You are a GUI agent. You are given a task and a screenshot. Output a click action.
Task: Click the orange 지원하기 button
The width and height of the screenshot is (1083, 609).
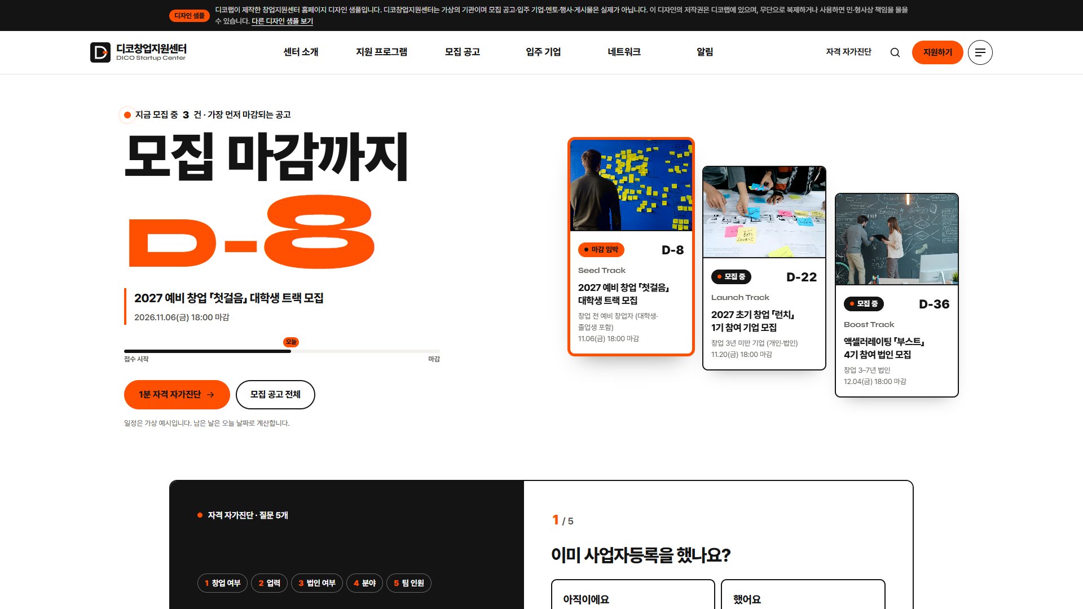(937, 52)
